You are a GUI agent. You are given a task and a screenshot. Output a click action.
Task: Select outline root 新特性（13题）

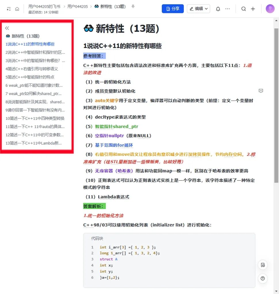click(22, 36)
